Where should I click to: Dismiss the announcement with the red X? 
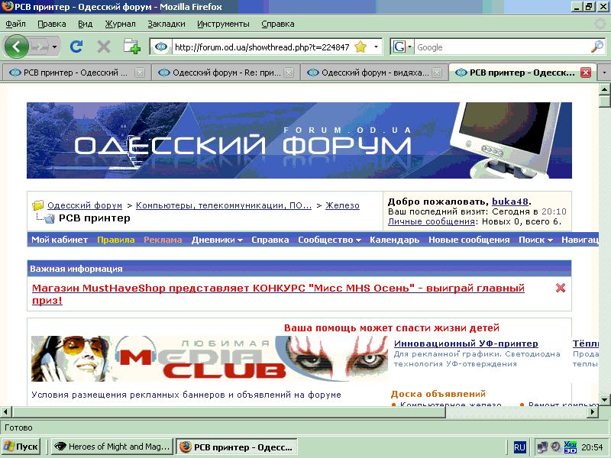pyautogui.click(x=561, y=288)
